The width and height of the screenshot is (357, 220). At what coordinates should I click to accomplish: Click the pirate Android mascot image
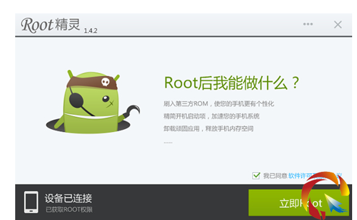coord(93,101)
